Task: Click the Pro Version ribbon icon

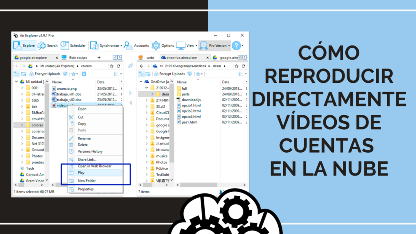Action: 204,45
